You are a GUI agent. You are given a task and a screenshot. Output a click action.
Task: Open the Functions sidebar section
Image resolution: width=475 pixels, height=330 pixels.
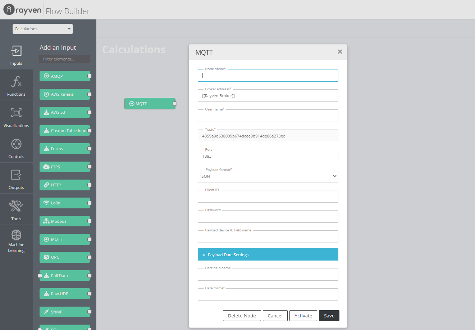16,85
